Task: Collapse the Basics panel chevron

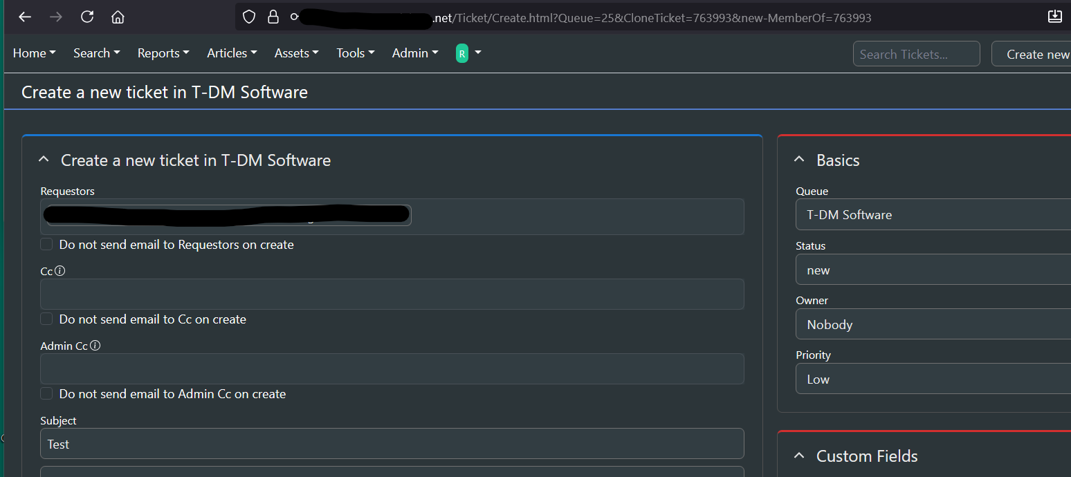Action: pyautogui.click(x=799, y=160)
